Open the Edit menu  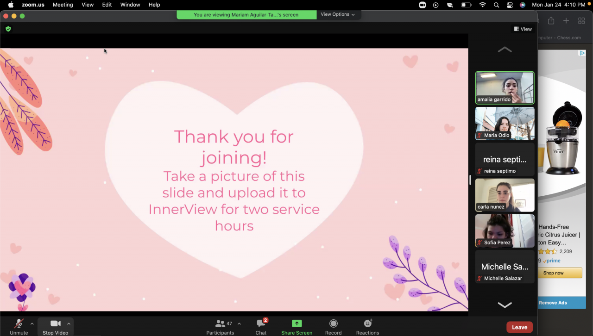pos(107,5)
